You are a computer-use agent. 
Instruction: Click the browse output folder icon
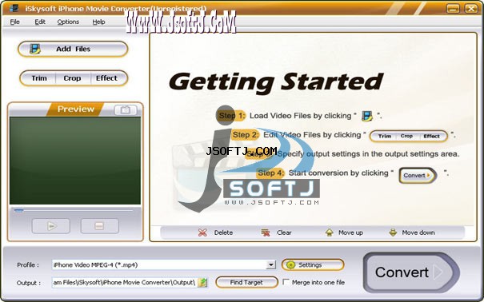(202, 282)
